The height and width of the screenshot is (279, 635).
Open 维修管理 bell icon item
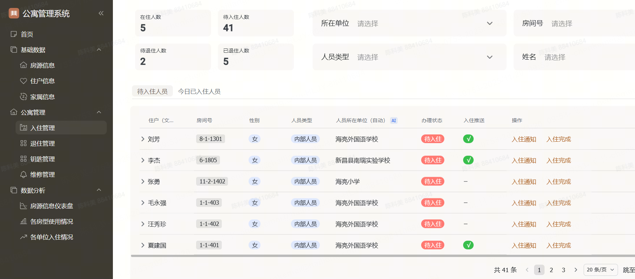[x=42, y=175]
